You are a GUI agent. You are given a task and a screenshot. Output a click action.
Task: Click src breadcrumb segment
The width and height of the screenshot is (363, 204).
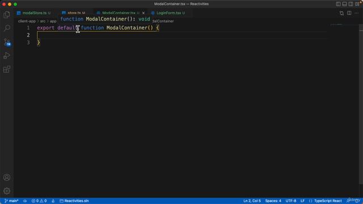tap(43, 21)
